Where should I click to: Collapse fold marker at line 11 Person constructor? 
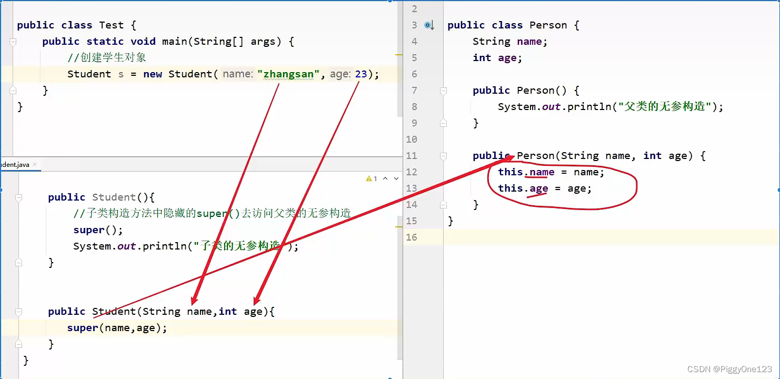coord(443,156)
